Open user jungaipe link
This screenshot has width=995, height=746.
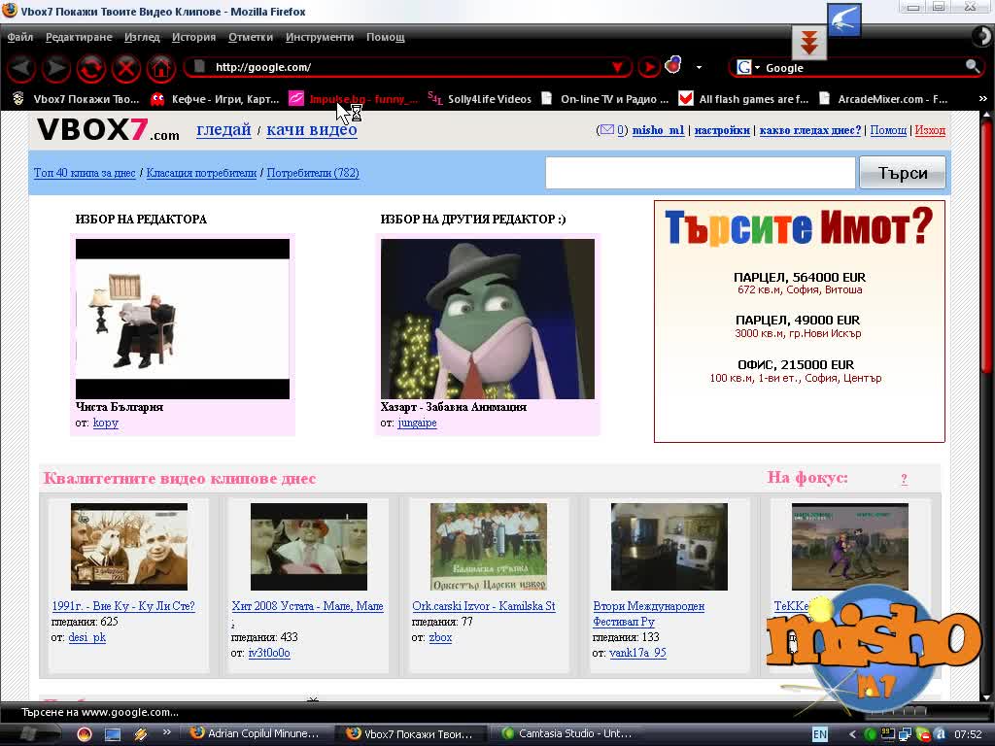(x=417, y=423)
